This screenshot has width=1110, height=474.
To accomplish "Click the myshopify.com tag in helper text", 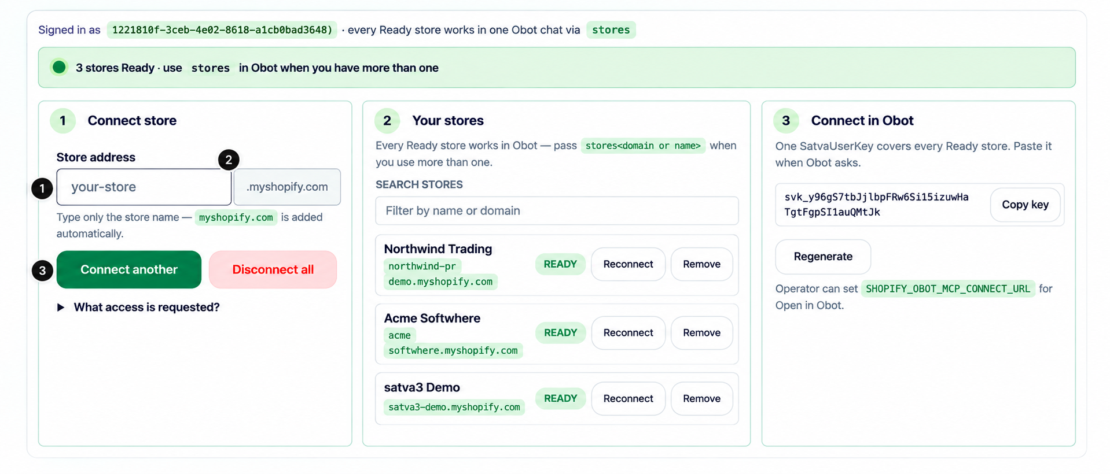I will pyautogui.click(x=236, y=217).
